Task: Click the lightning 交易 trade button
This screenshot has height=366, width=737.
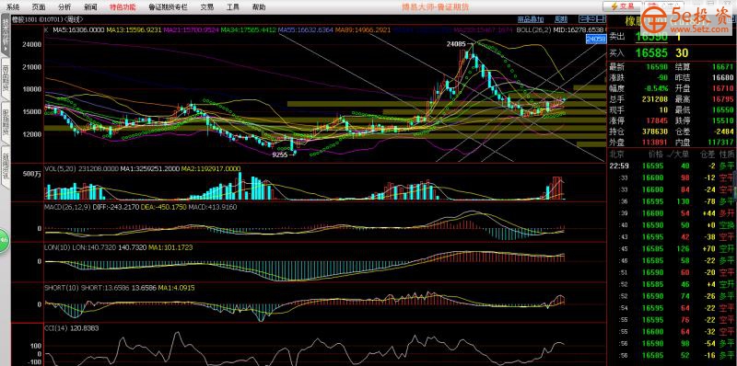Action: pyautogui.click(x=621, y=6)
